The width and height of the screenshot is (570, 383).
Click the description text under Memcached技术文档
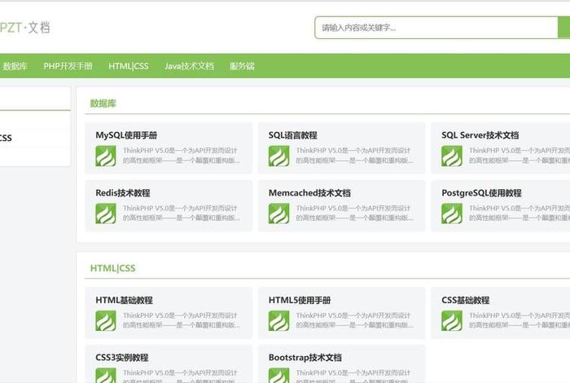[x=354, y=213]
